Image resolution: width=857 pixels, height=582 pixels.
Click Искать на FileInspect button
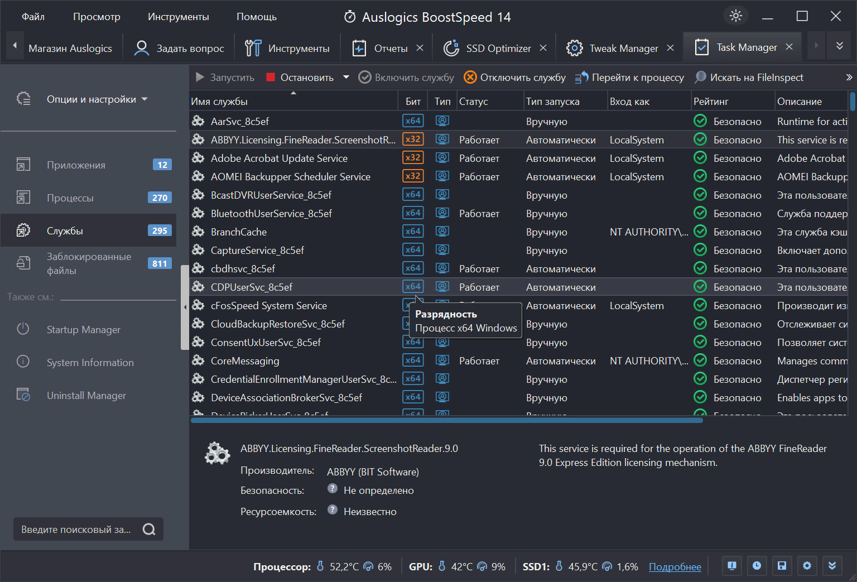[749, 78]
